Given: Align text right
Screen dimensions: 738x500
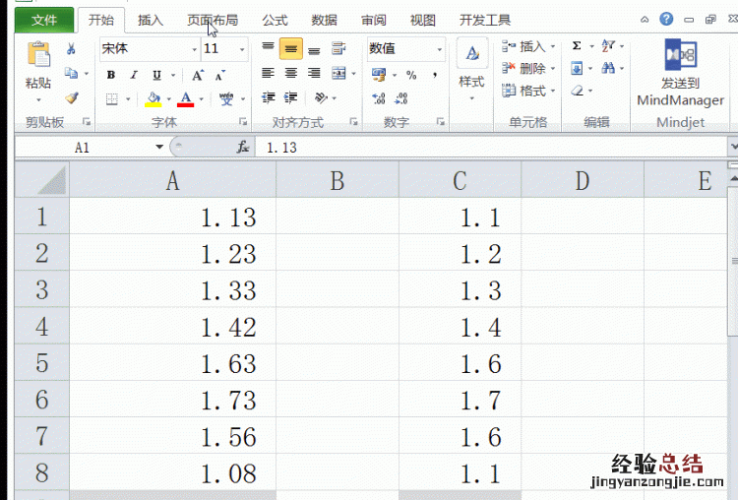Looking at the screenshot, I should (314, 73).
